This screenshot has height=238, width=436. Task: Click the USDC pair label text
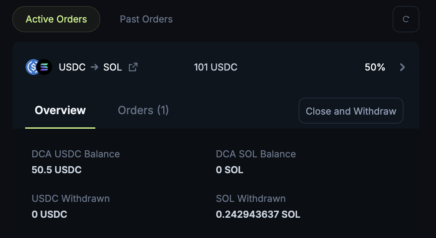[72, 67]
